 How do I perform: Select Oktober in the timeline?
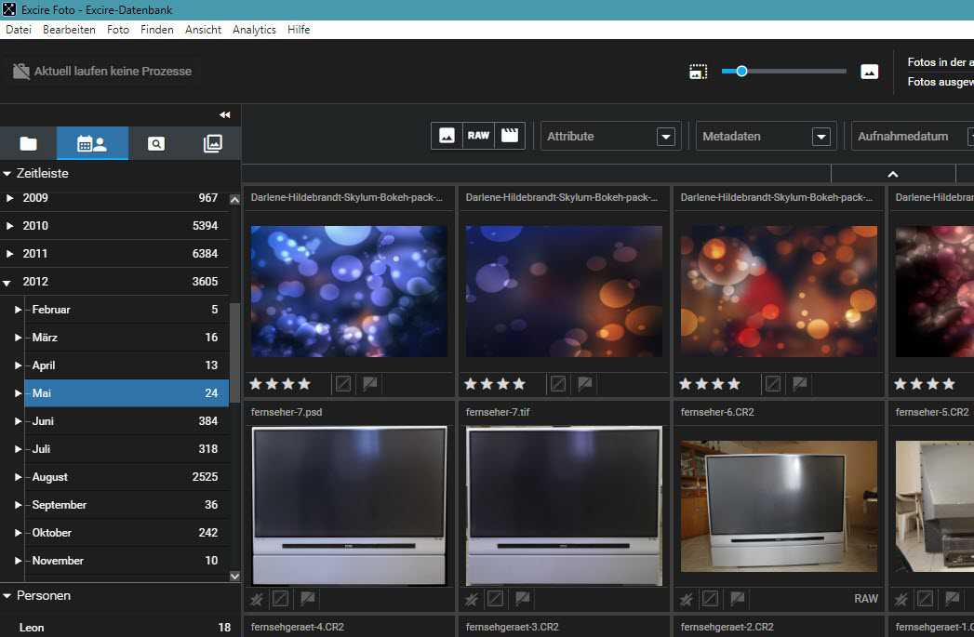[x=127, y=533]
